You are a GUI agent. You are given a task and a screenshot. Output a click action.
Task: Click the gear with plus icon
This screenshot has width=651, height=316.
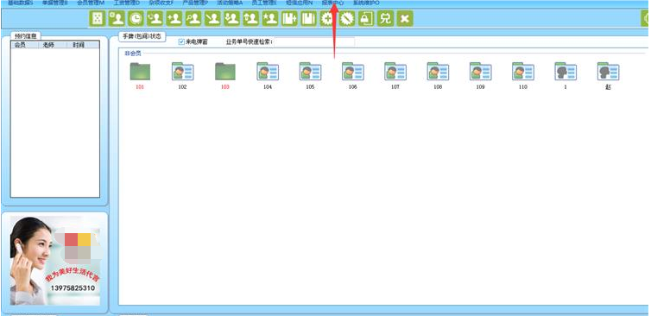point(327,19)
